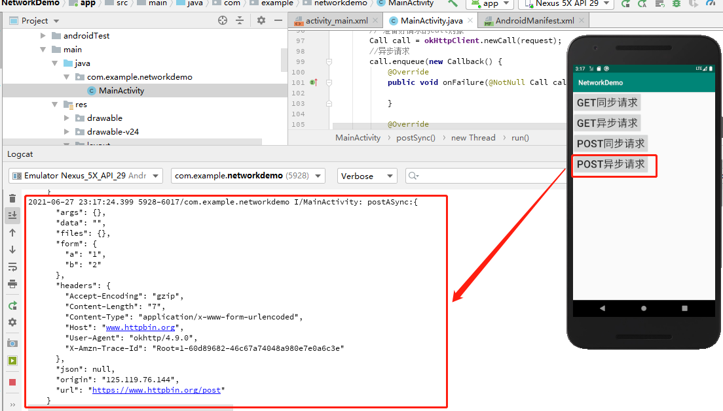
Task: Click the red stop icon in Logcat
Action: [12, 382]
